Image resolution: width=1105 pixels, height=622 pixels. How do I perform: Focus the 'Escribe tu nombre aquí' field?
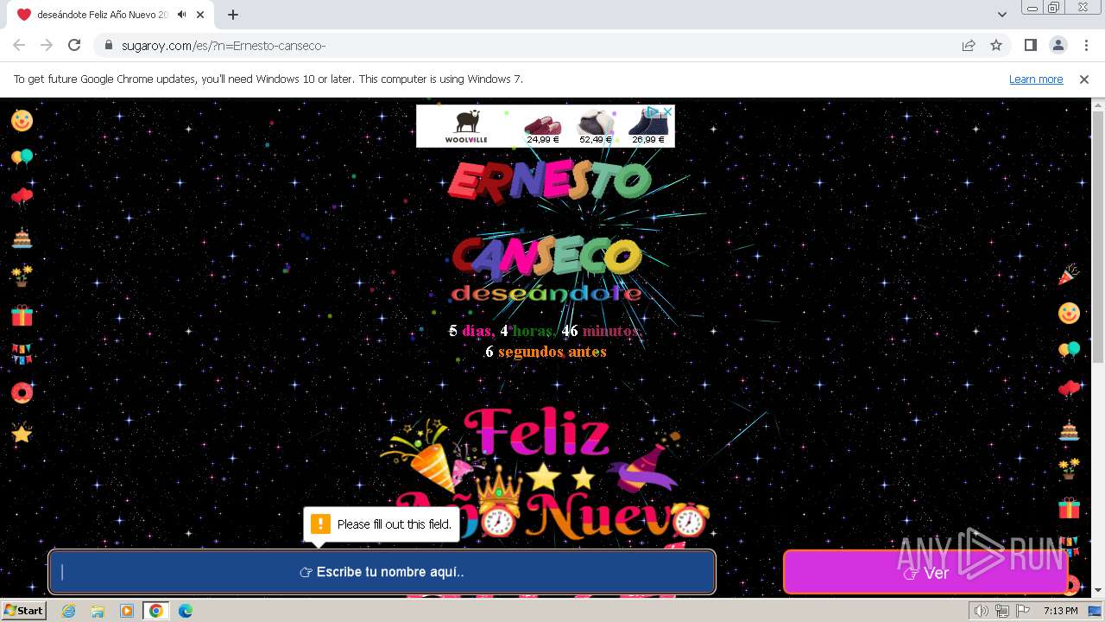pos(382,572)
